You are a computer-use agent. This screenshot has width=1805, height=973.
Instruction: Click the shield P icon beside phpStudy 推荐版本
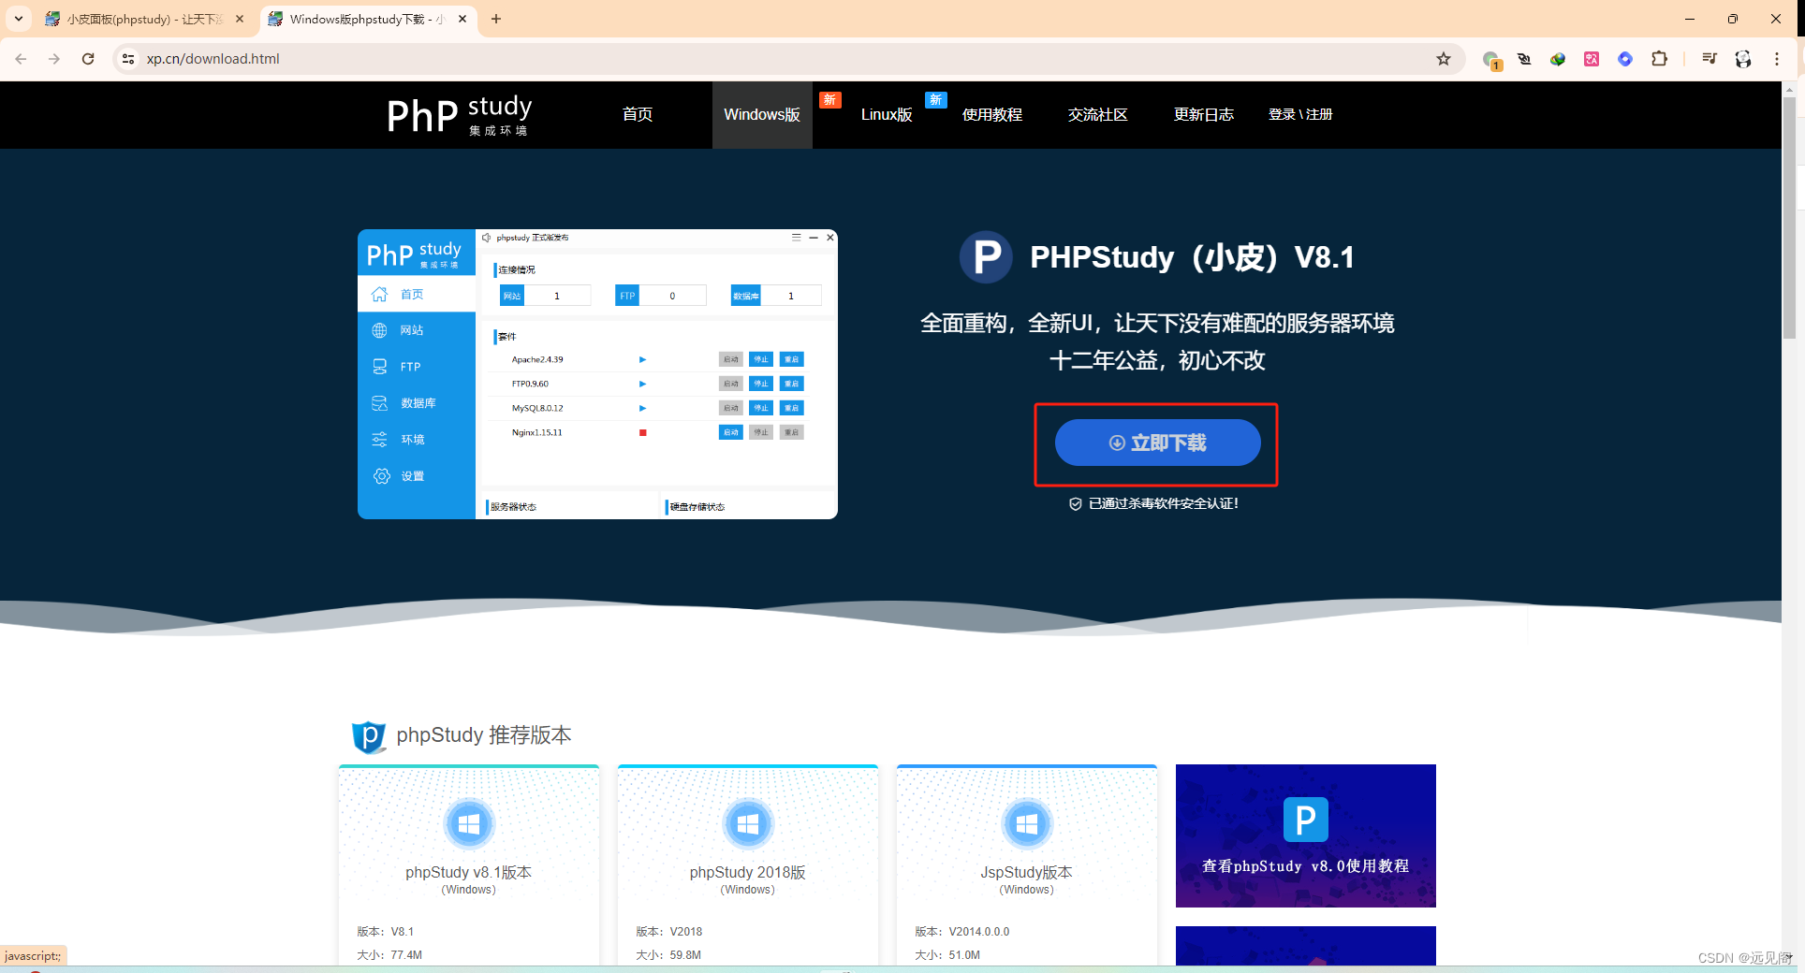[369, 736]
